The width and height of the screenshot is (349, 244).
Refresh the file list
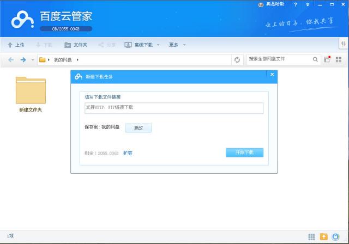(237, 59)
